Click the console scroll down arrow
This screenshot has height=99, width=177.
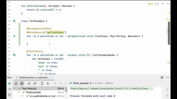pyautogui.click(x=167, y=95)
